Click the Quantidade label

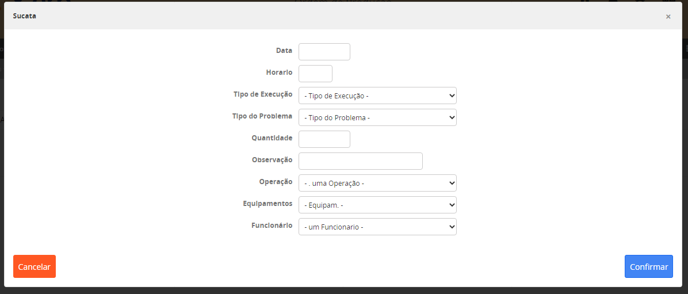[272, 138]
